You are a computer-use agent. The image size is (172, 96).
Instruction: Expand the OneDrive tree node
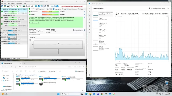(2, 81)
